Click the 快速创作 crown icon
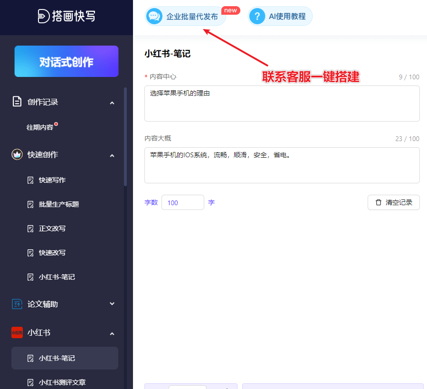 point(17,154)
